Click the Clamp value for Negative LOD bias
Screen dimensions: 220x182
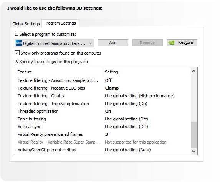pos(112,88)
